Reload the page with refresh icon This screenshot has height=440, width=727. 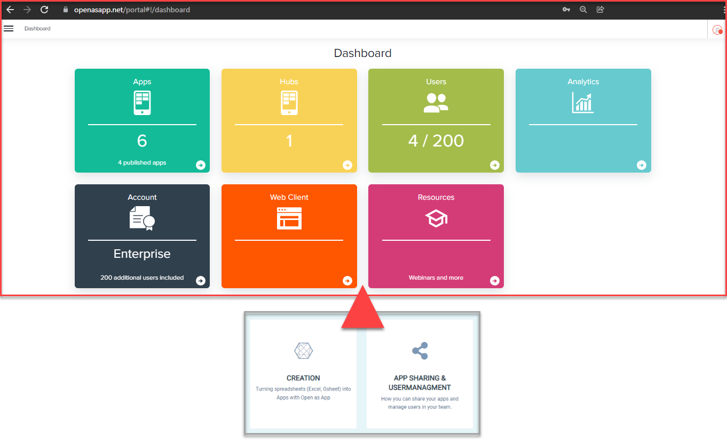(x=44, y=10)
